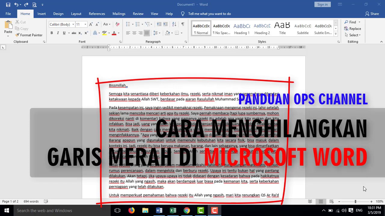This screenshot has width=385, height=216.
Task: Toggle bold formatting
Action: click(52, 33)
